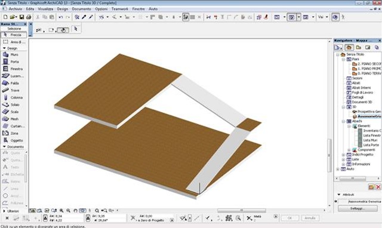The height and width of the screenshot is (228, 382).
Task: Click the Settaggi... button in Navigator
Action: [x=358, y=208]
